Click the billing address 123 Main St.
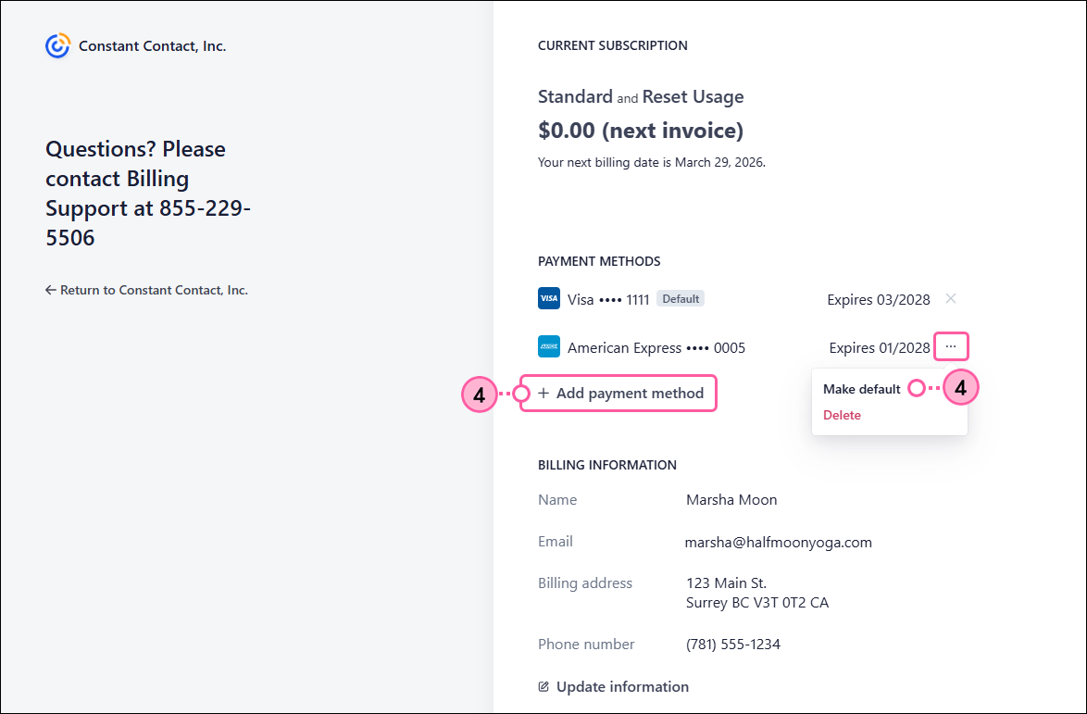This screenshot has width=1087, height=714. 726,582
